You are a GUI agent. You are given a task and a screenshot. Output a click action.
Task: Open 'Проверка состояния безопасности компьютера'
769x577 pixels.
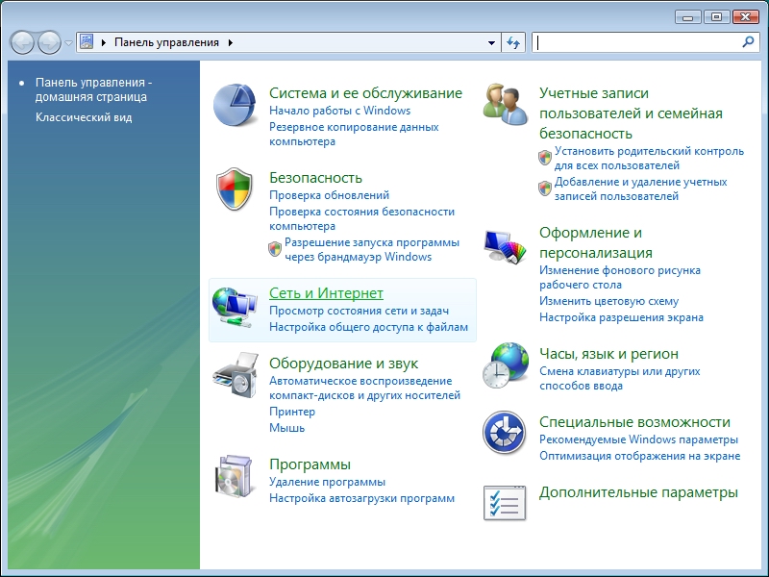click(362, 219)
